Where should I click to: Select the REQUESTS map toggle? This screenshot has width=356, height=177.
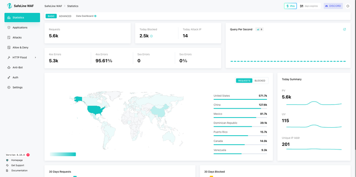tap(244, 81)
